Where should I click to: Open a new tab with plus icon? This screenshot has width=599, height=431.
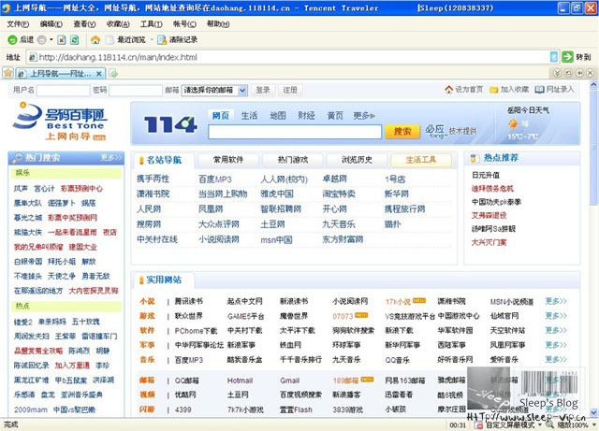click(113, 73)
